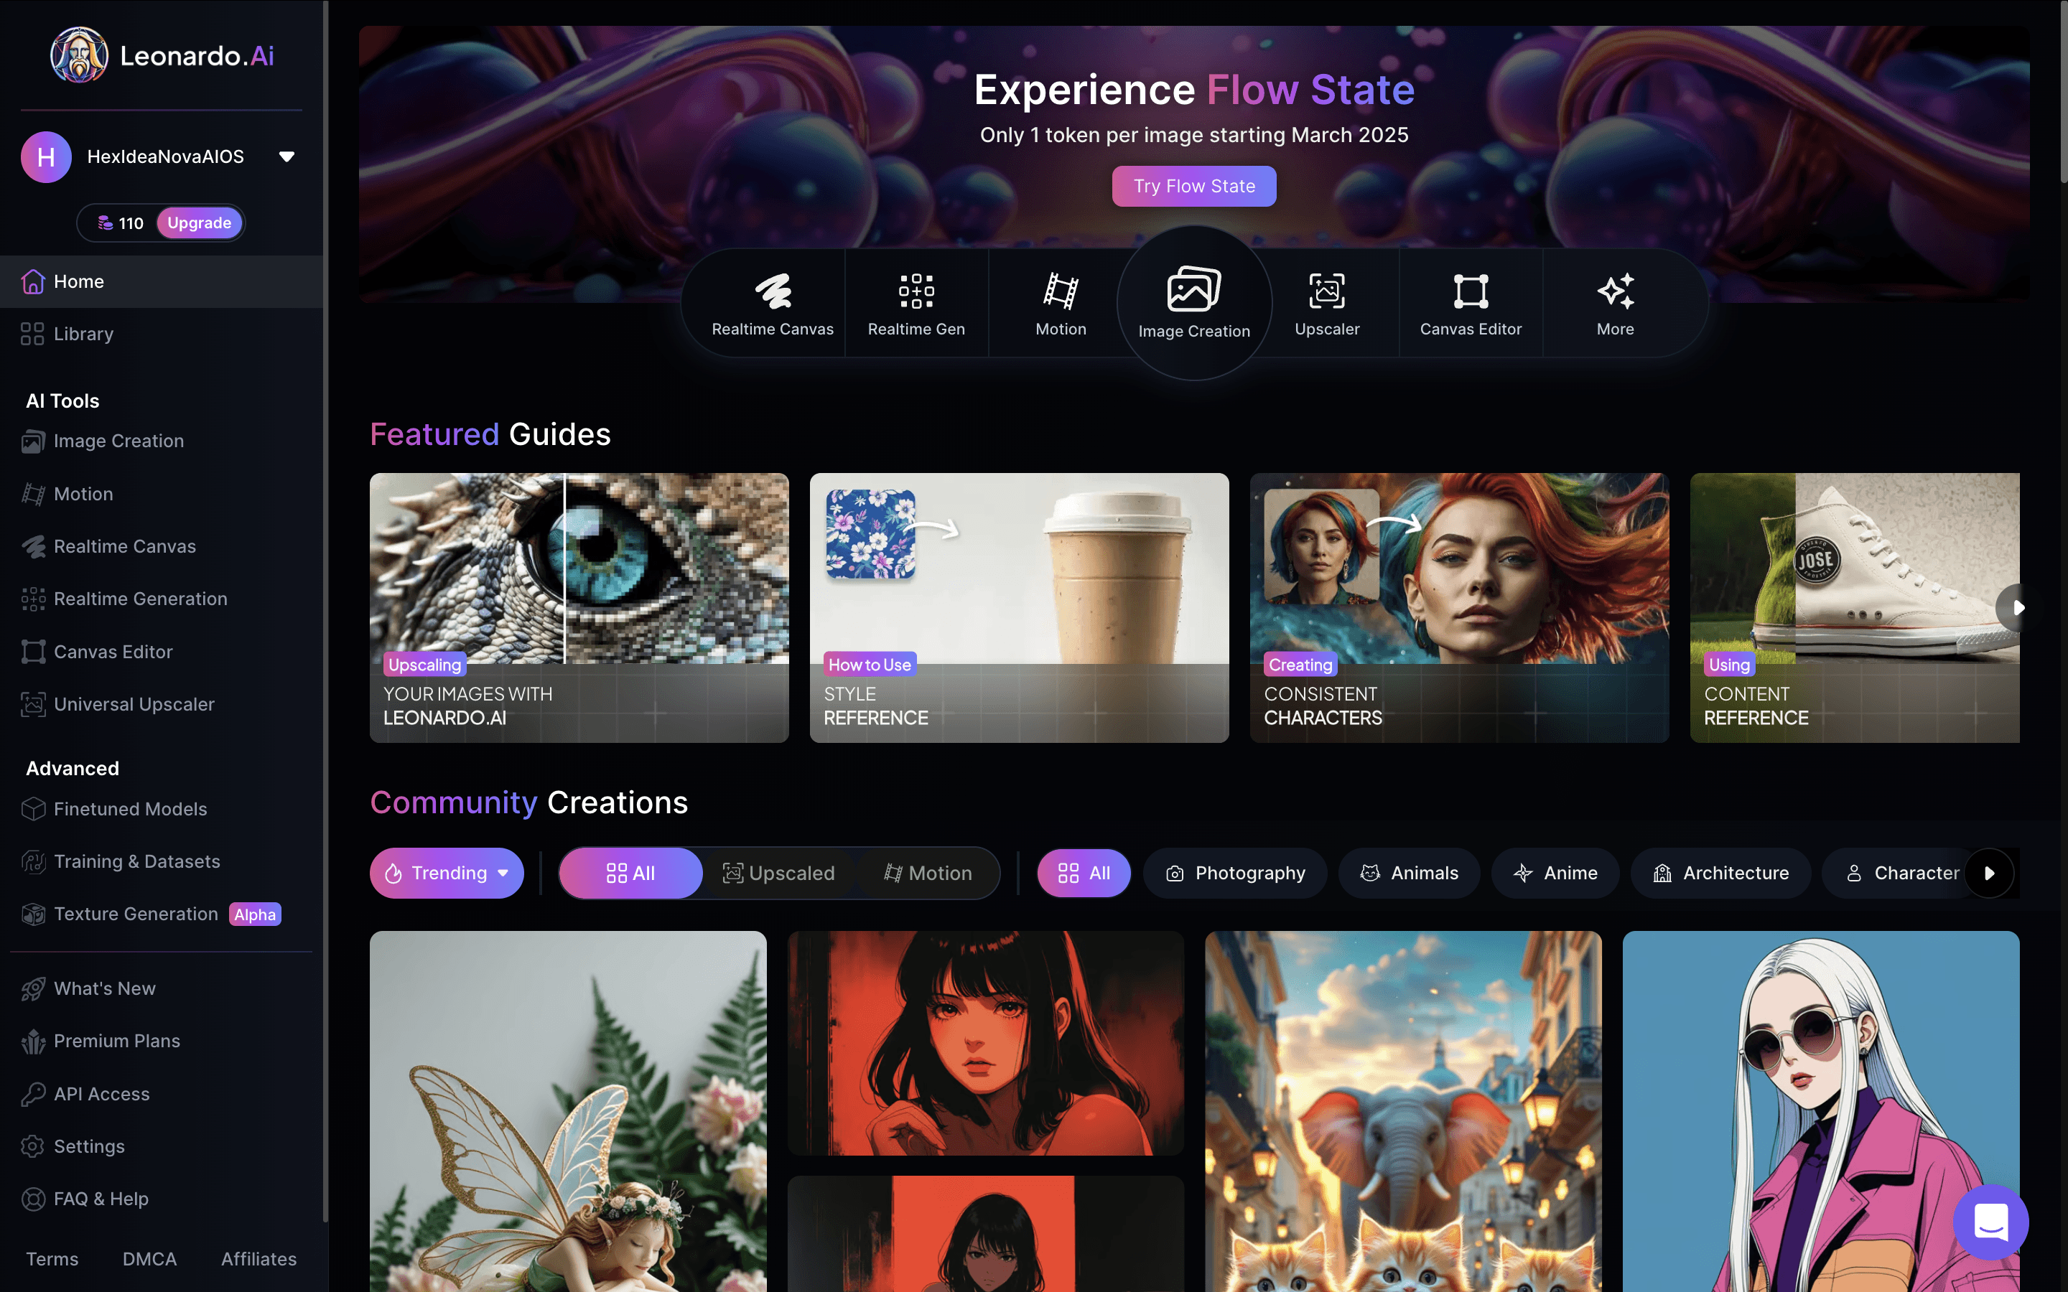Image resolution: width=2068 pixels, height=1292 pixels.
Task: Open the How to Use Style Reference guide
Action: [x=1020, y=607]
